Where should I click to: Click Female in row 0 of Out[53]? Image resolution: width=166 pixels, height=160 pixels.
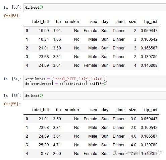(90, 31)
